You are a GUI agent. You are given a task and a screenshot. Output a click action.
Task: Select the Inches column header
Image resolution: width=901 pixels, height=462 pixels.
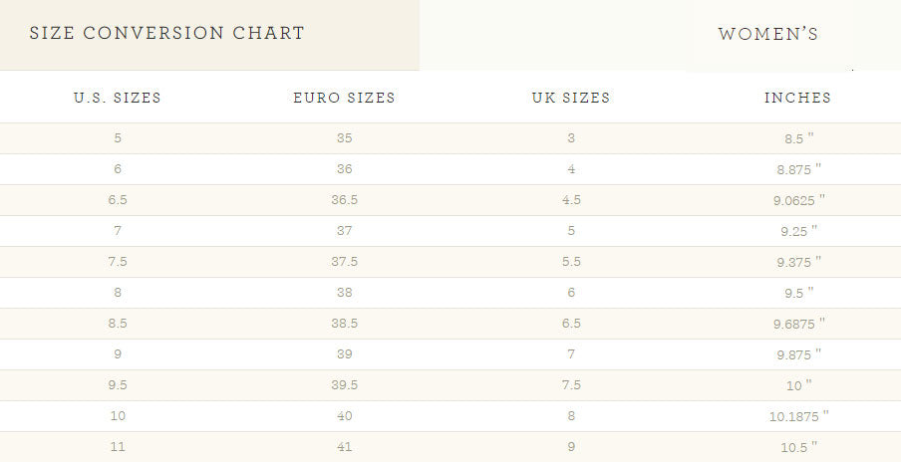[x=797, y=98]
